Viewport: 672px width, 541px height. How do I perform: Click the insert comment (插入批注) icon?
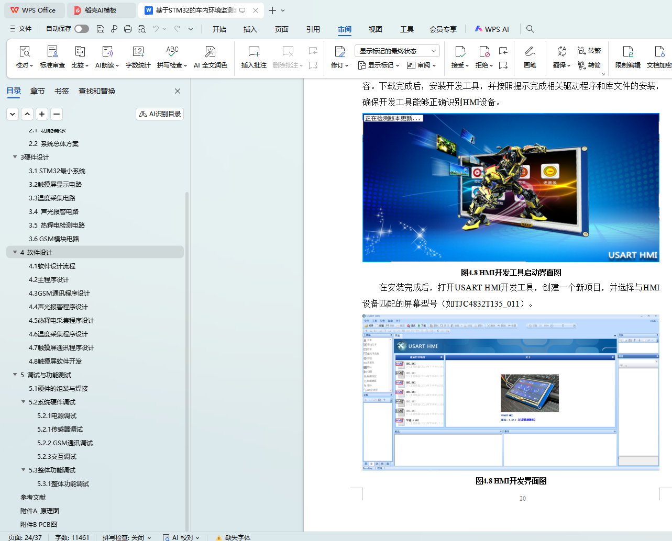[x=254, y=52]
